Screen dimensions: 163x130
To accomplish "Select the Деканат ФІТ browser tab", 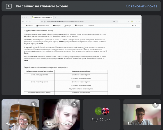I will coord(42,17).
